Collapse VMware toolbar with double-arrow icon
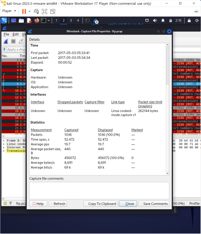Image resolution: width=201 pixels, height=234 pixels. [x=196, y=11]
